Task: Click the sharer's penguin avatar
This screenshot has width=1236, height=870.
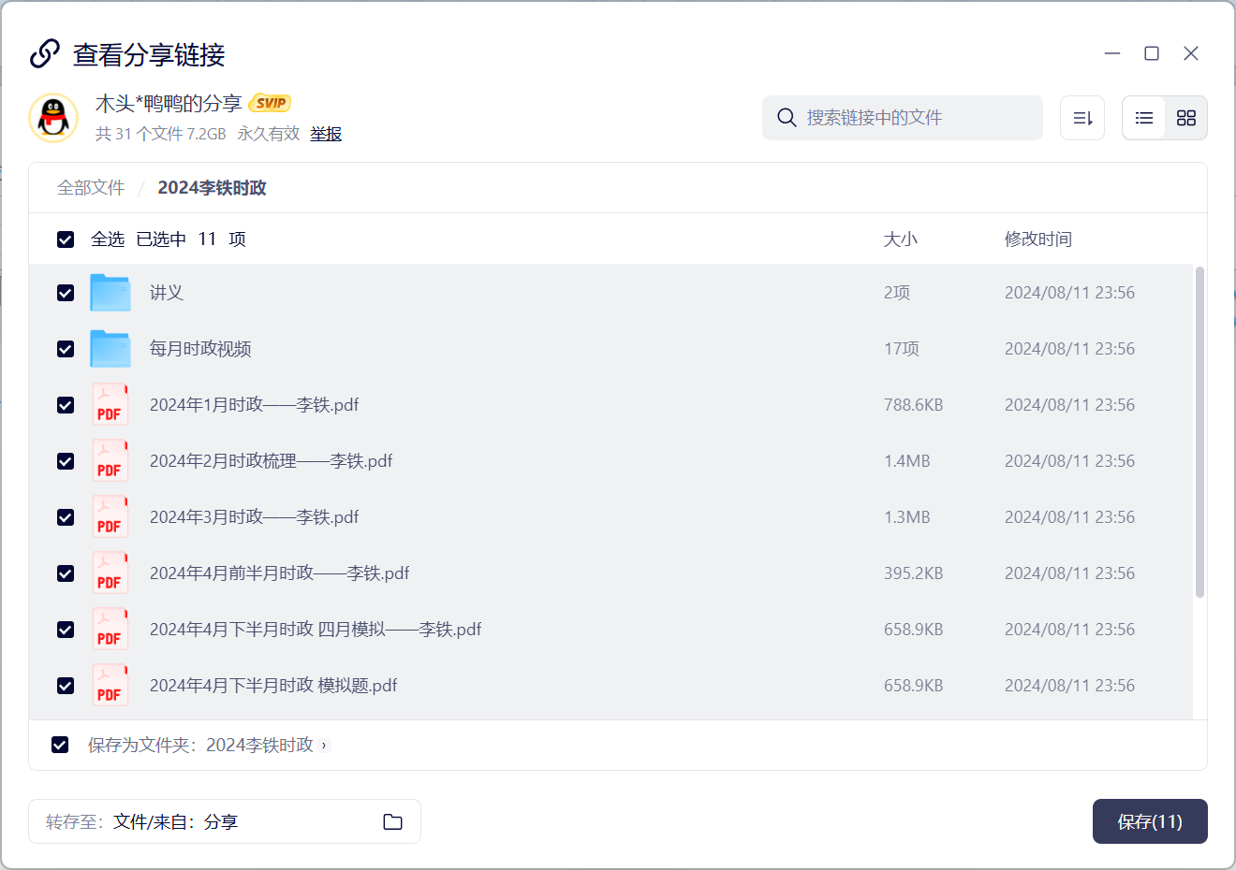Action: coord(53,118)
